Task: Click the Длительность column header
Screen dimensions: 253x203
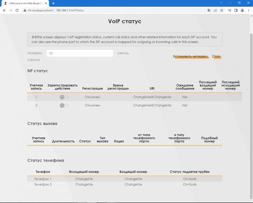Action: pyautogui.click(x=63, y=141)
